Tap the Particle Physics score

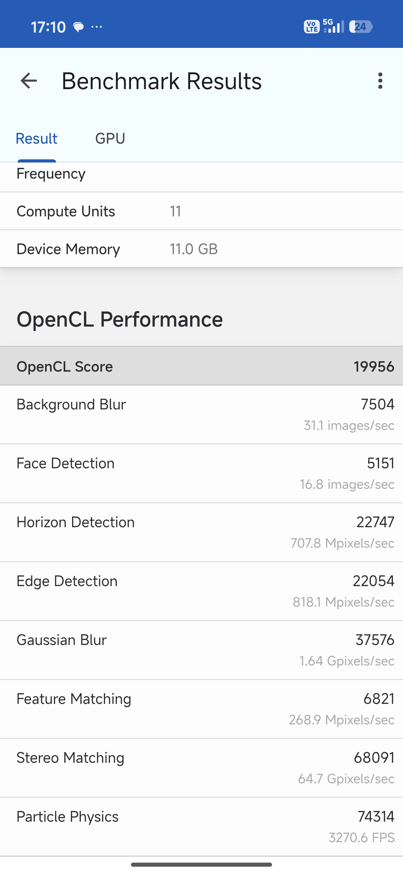click(376, 817)
